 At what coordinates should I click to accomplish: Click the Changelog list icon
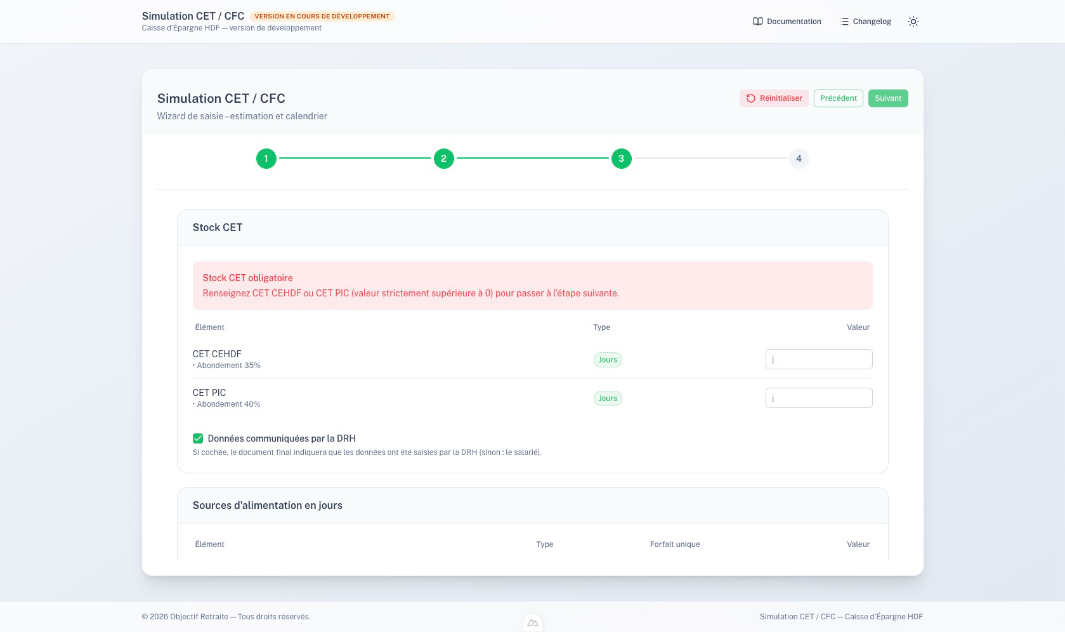point(844,22)
